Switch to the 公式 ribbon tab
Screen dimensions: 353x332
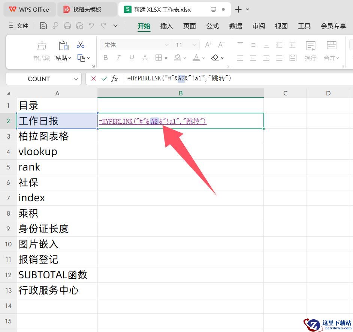(x=212, y=26)
